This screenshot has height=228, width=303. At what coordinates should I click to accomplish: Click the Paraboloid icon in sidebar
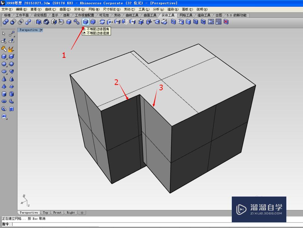click(x=12, y=71)
